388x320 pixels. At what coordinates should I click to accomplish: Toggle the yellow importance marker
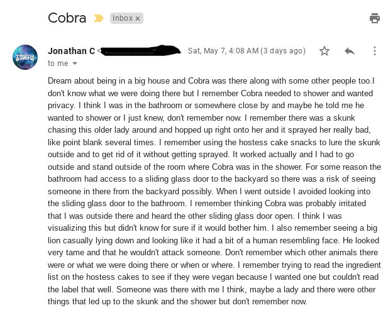pyautogui.click(x=99, y=19)
